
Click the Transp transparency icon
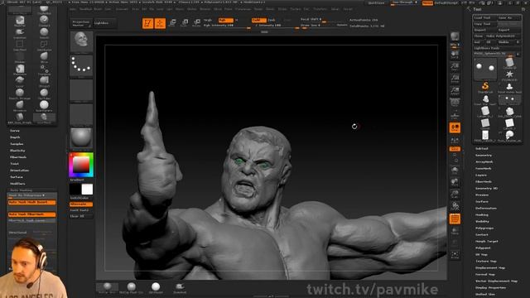pos(455,231)
